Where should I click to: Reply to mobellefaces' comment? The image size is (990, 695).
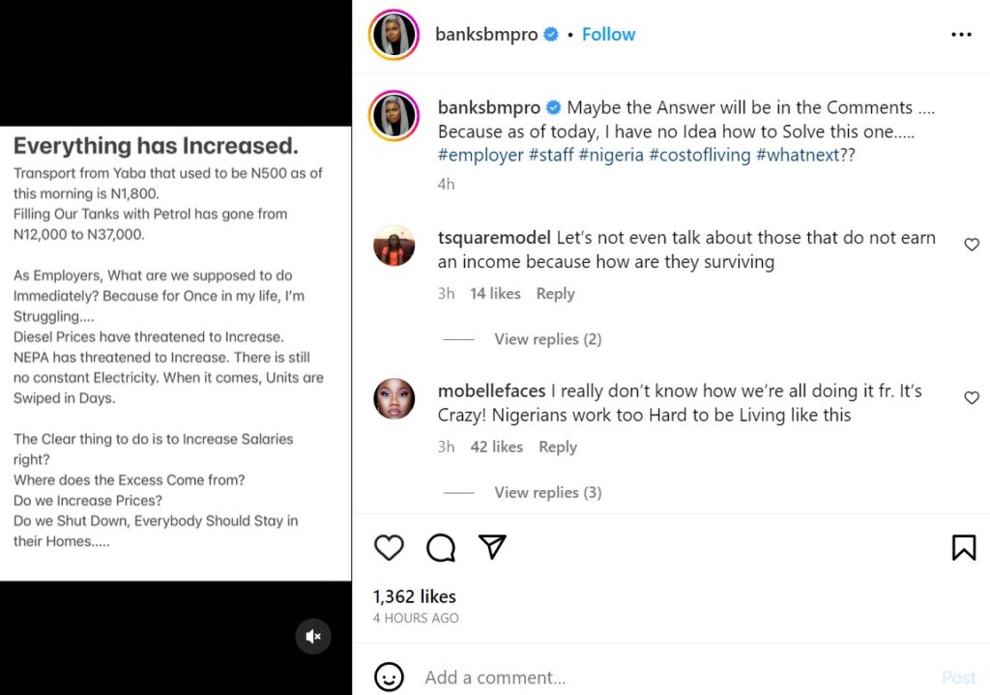pos(557,447)
